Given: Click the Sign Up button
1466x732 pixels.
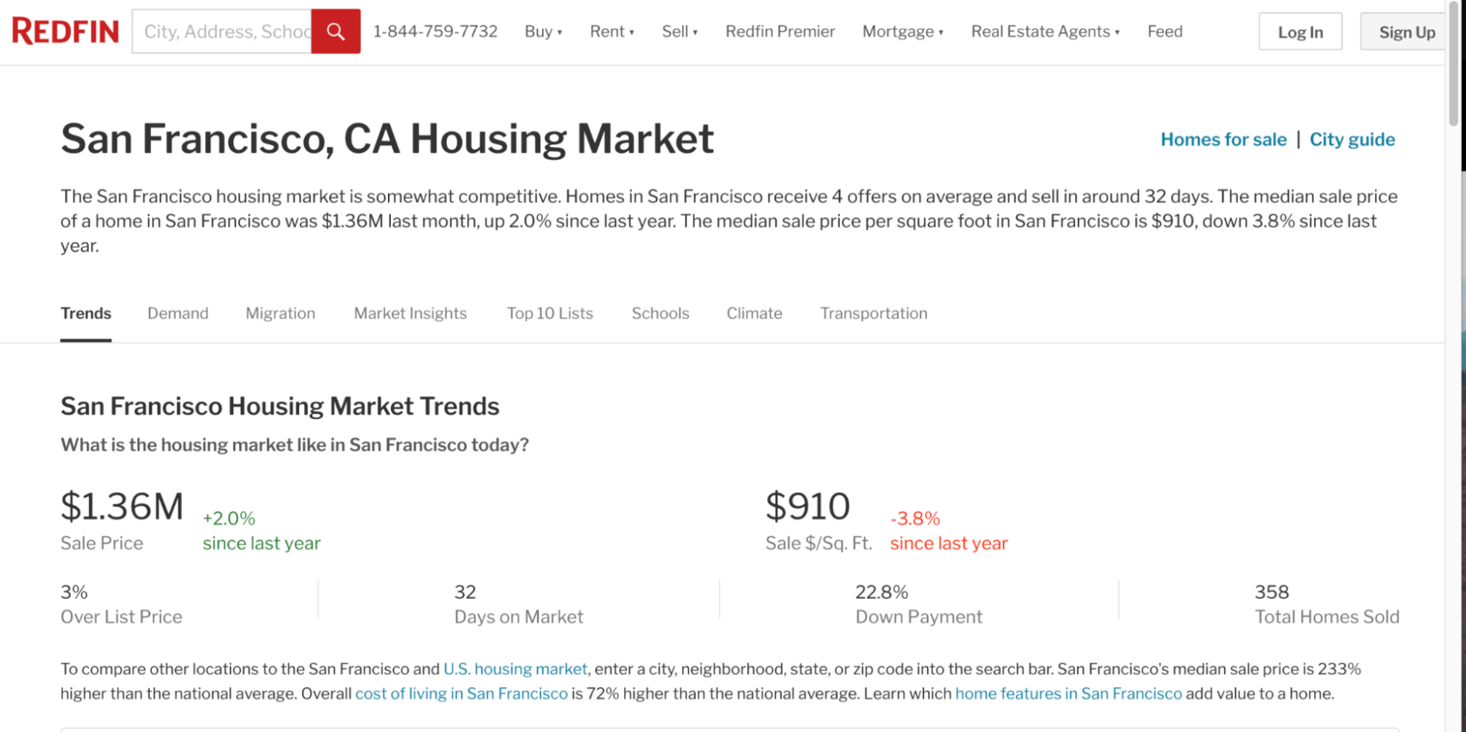Looking at the screenshot, I should (1406, 32).
